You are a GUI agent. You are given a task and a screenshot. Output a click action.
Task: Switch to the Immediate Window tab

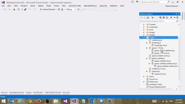coord(17,92)
